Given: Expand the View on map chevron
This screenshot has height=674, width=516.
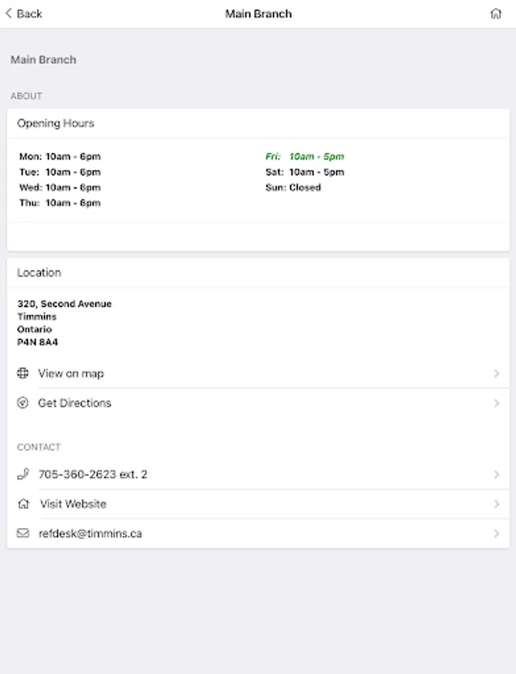Looking at the screenshot, I should point(497,373).
